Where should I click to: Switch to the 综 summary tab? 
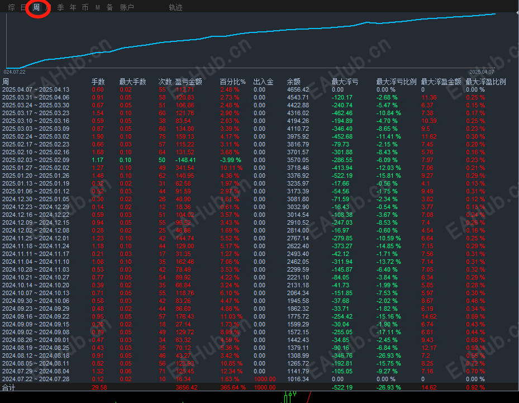tap(12, 7)
